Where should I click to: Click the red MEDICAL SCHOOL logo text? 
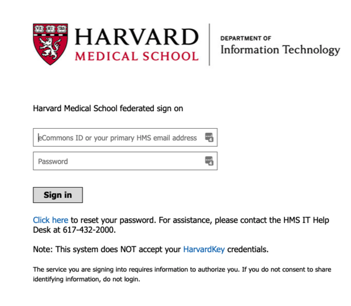coord(137,56)
